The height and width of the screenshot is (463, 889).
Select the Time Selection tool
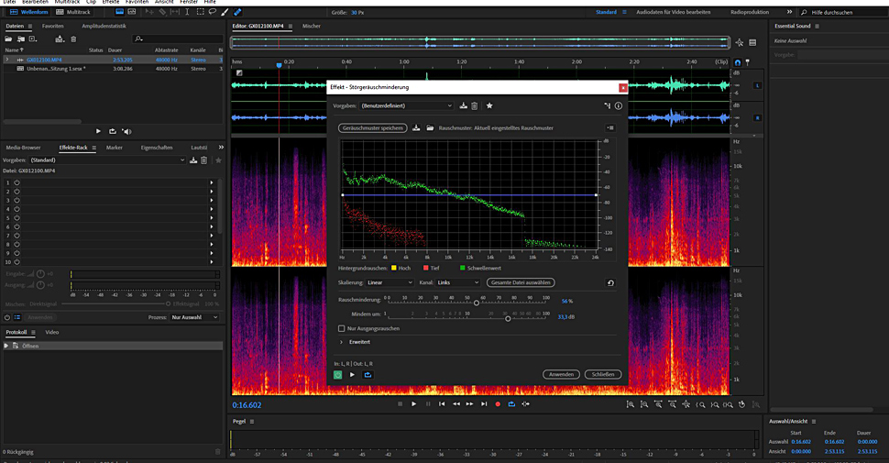tap(187, 12)
